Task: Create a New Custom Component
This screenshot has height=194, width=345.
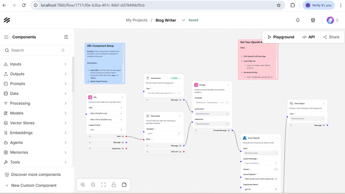Action: (x=31, y=186)
